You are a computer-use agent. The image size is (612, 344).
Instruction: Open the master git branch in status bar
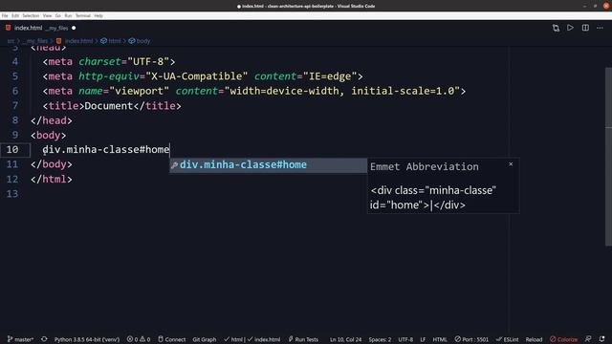[20, 339]
